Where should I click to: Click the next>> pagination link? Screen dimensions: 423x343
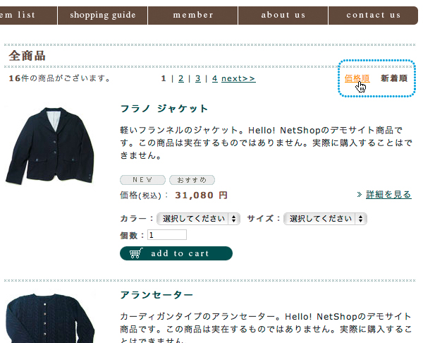[238, 78]
